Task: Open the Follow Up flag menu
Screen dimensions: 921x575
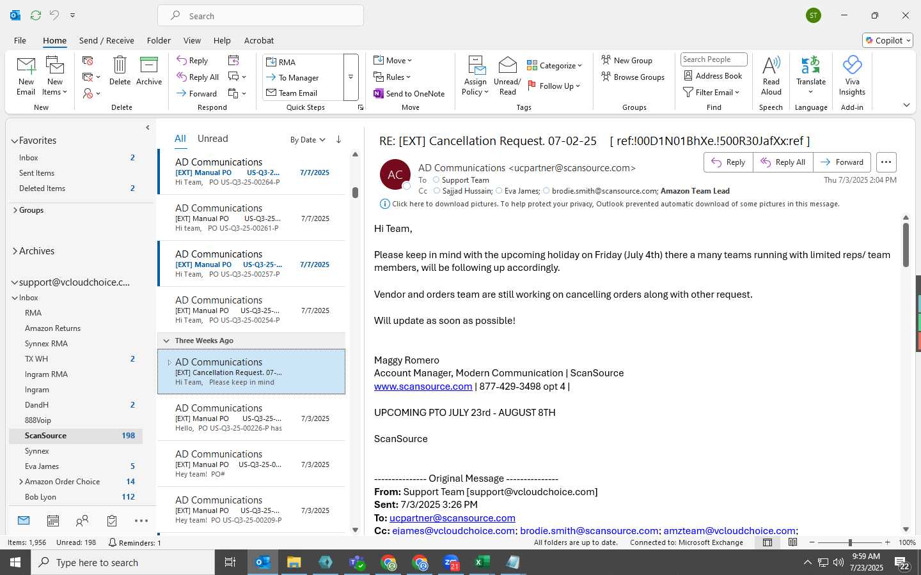Action: [x=554, y=86]
